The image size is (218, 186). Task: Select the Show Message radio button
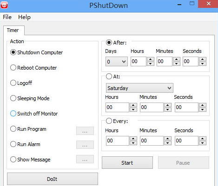click(13, 160)
